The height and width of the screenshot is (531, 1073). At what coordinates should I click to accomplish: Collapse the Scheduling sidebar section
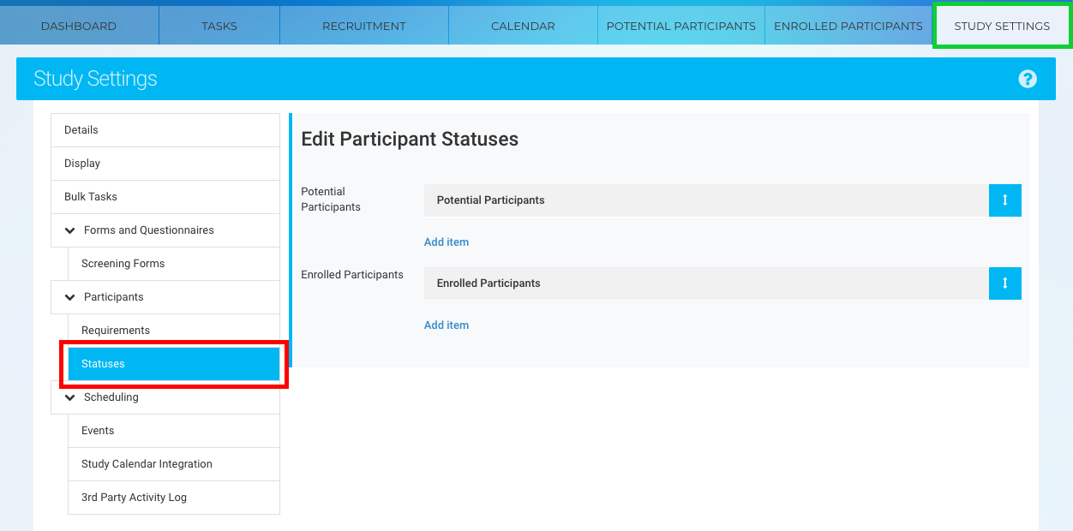pyautogui.click(x=70, y=397)
